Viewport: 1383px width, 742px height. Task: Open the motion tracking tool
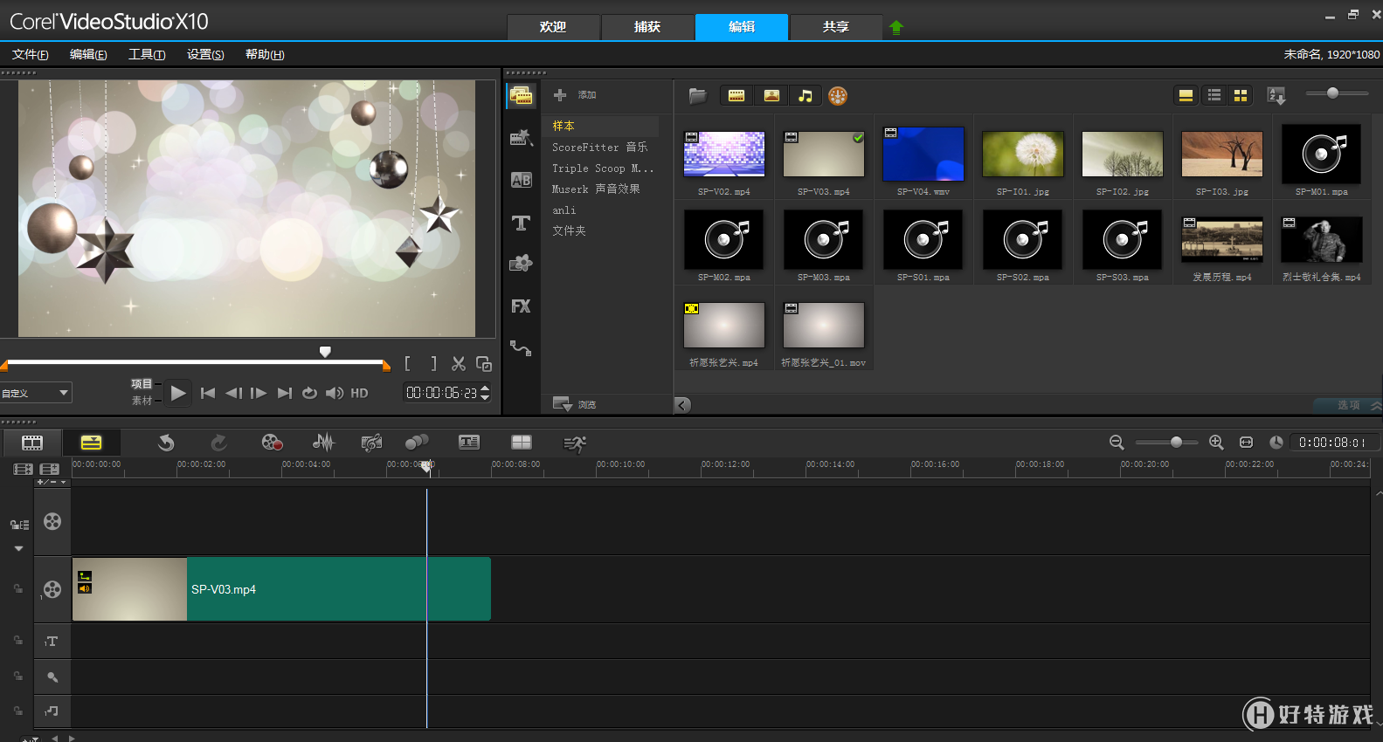tap(418, 443)
